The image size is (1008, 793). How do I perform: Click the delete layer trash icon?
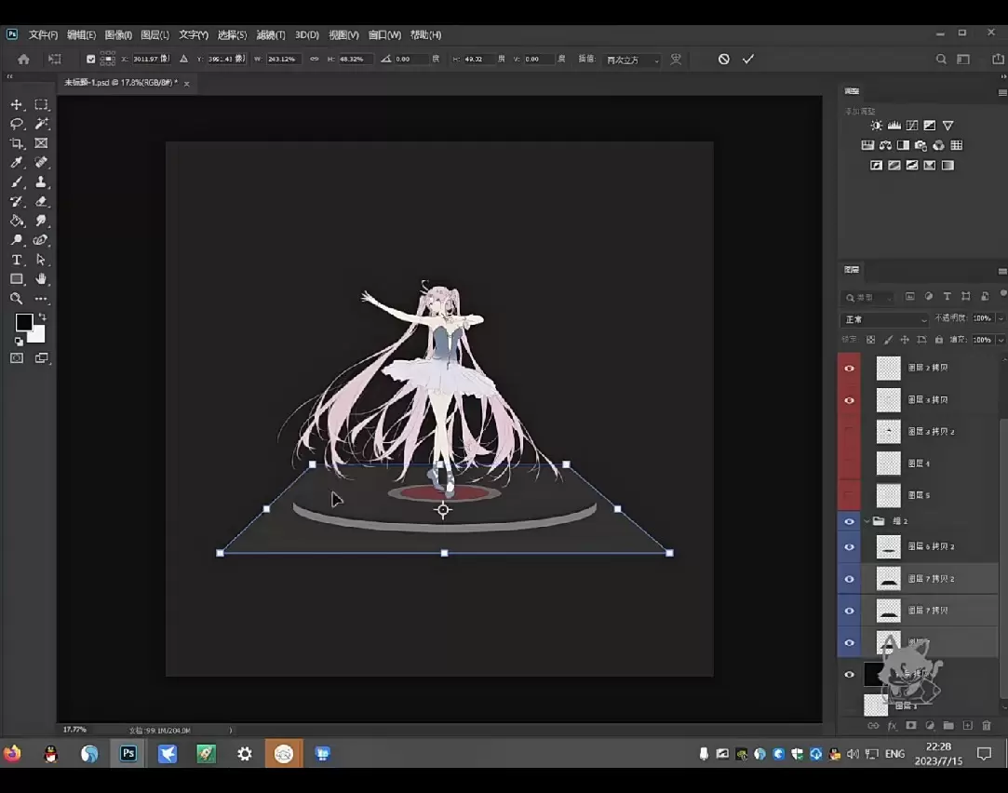[x=987, y=725]
